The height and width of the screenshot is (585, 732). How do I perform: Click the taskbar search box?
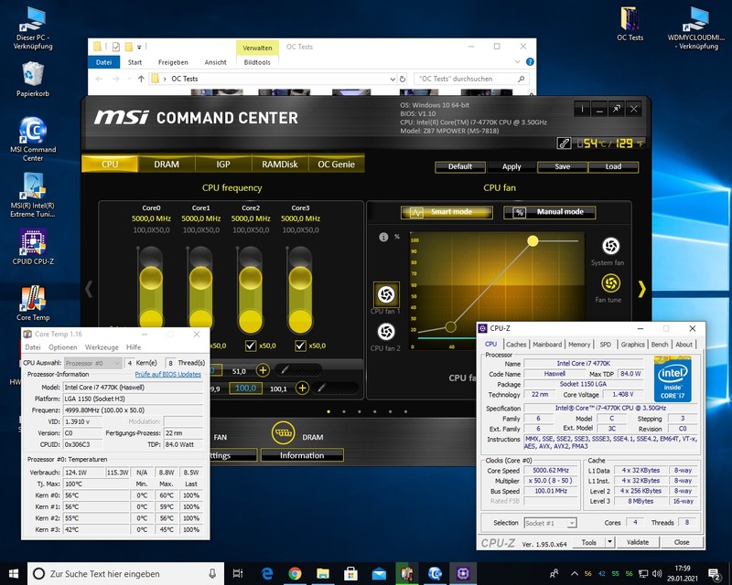pyautogui.click(x=126, y=573)
